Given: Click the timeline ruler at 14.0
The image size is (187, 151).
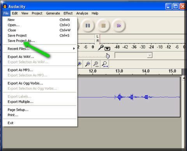Looking at the screenshot, I should pos(146,71).
